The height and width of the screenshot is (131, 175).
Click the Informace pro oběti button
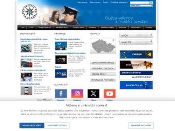coord(103,80)
